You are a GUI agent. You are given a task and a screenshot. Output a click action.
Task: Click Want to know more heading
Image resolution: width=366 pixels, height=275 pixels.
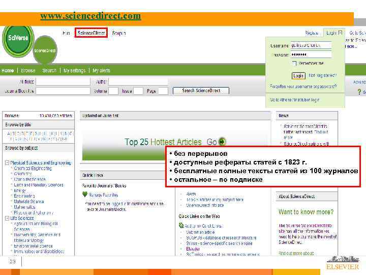[306, 212]
